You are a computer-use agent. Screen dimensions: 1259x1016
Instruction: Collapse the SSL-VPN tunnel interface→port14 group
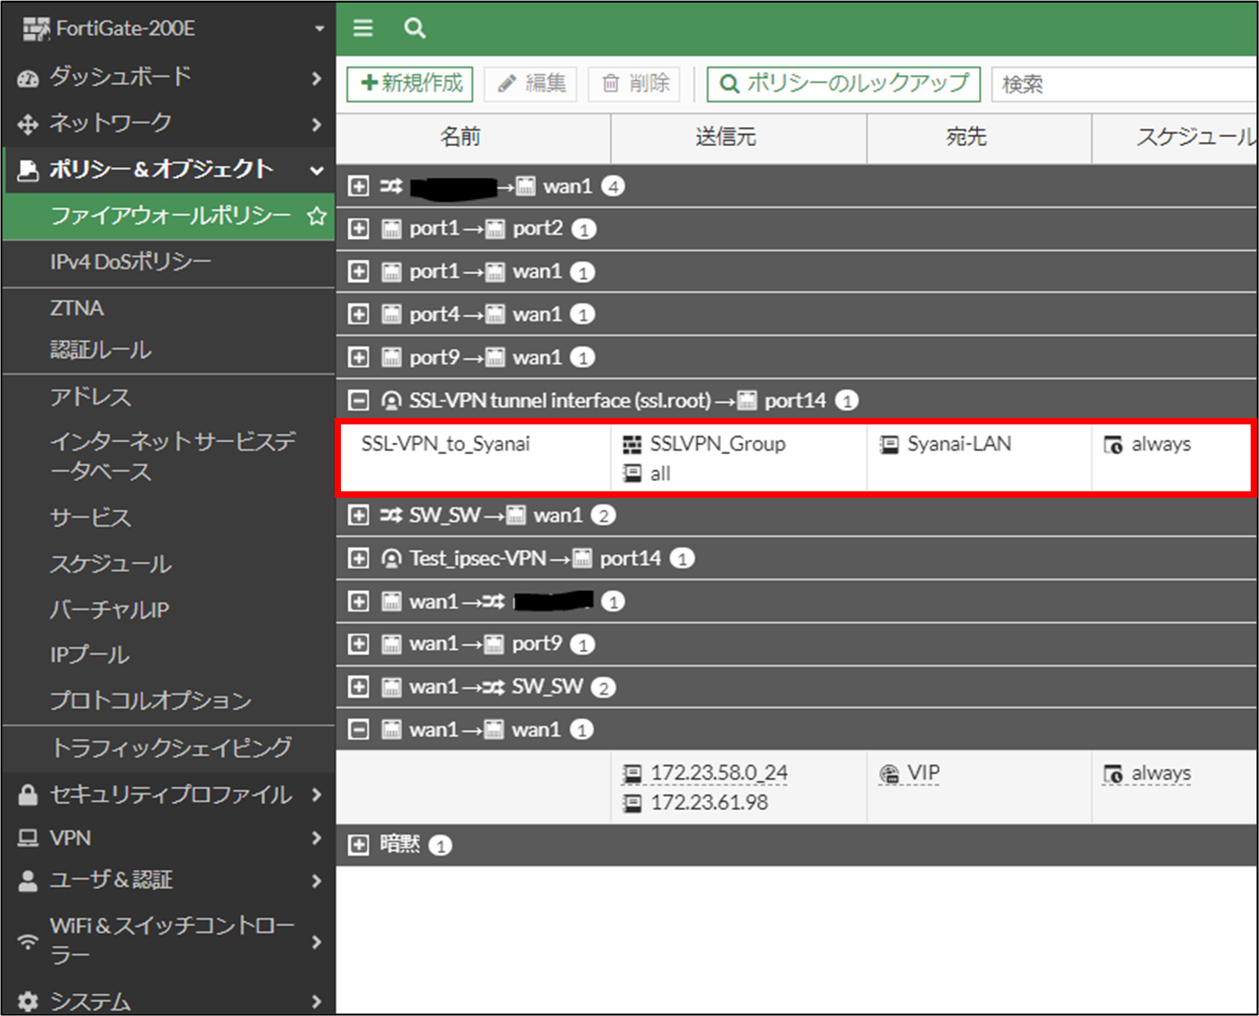tap(358, 401)
